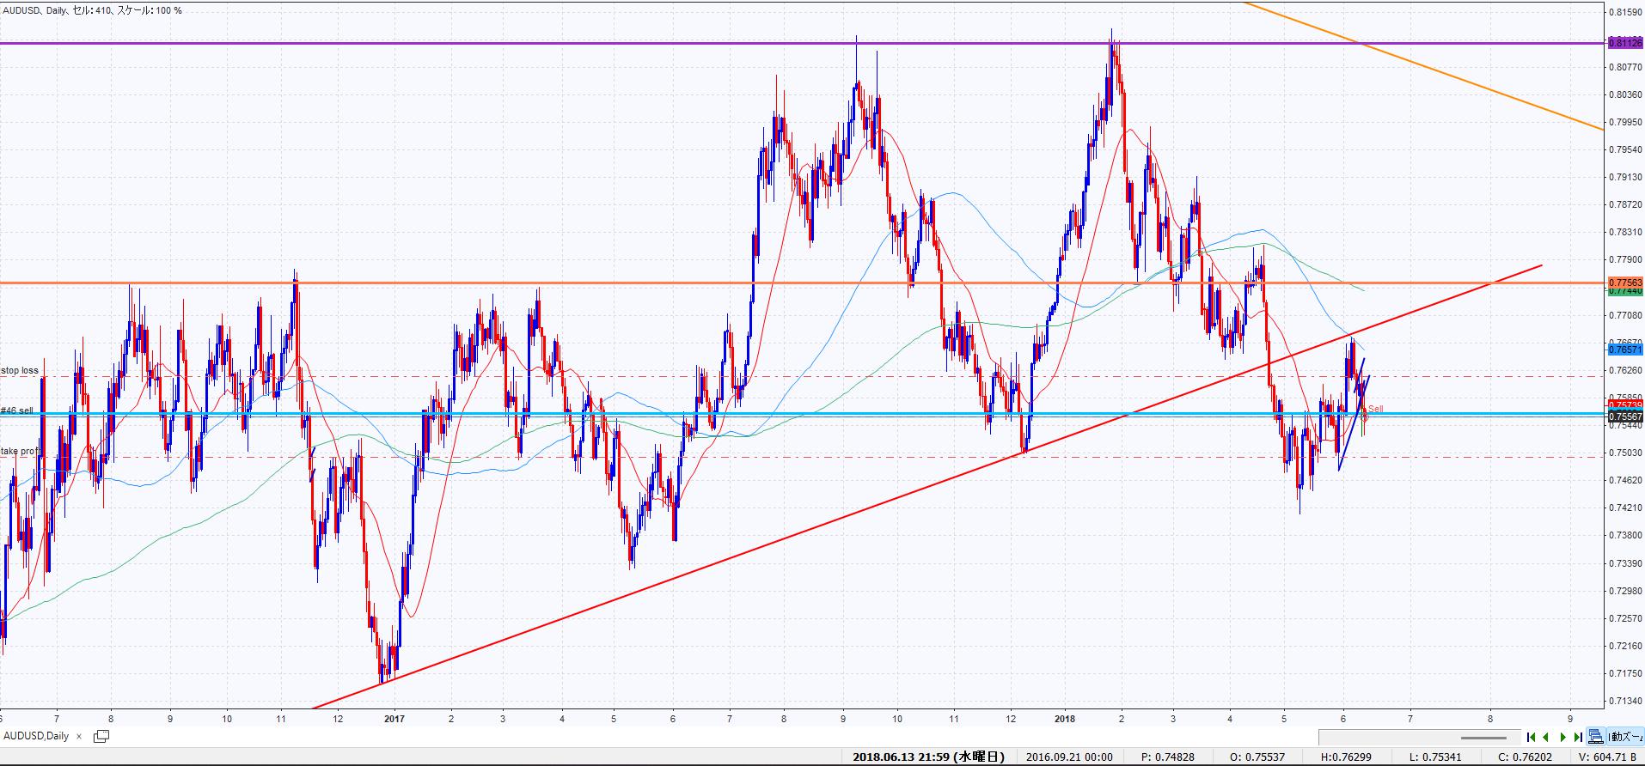Select the orange 0.77563 price label

click(1624, 282)
